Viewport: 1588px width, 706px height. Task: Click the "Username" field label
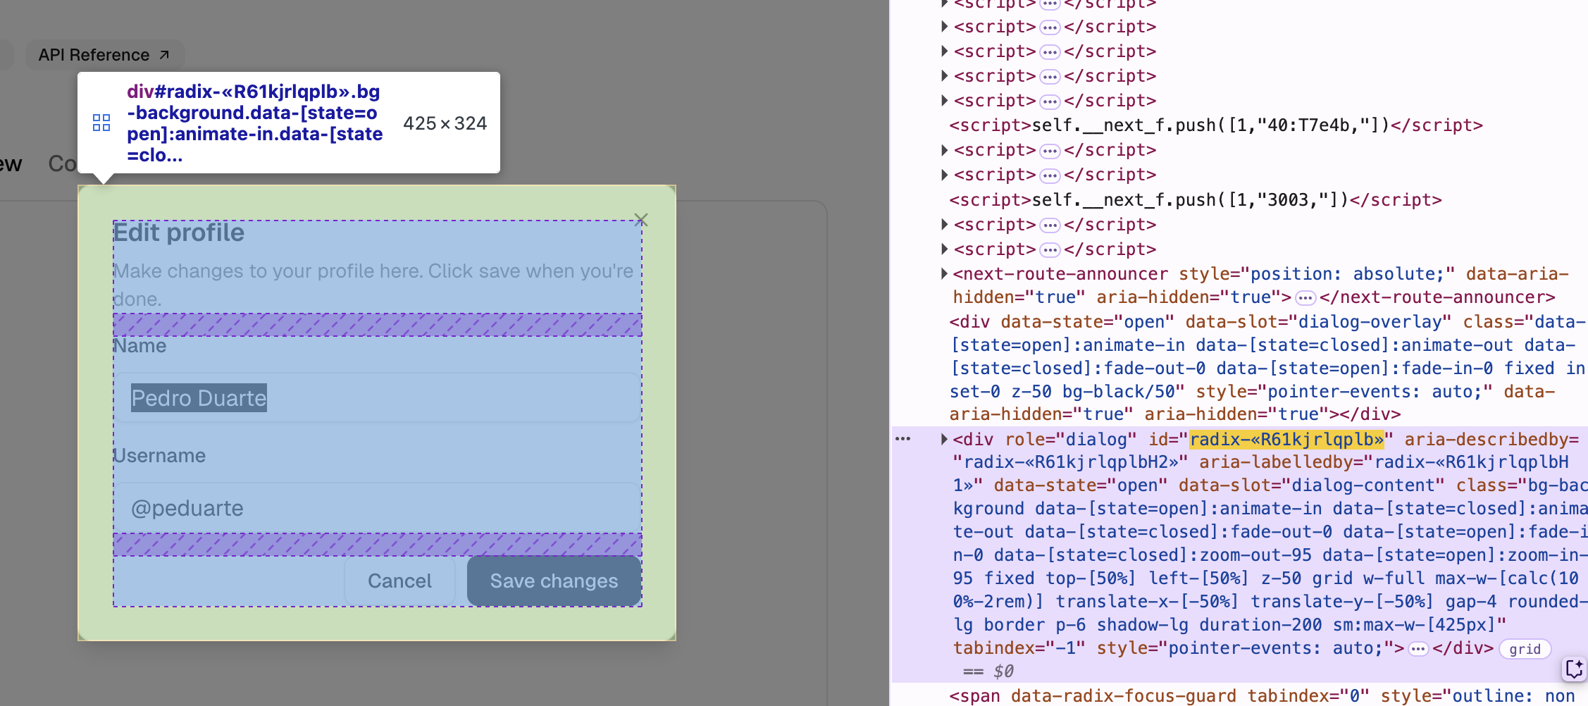click(x=159, y=456)
